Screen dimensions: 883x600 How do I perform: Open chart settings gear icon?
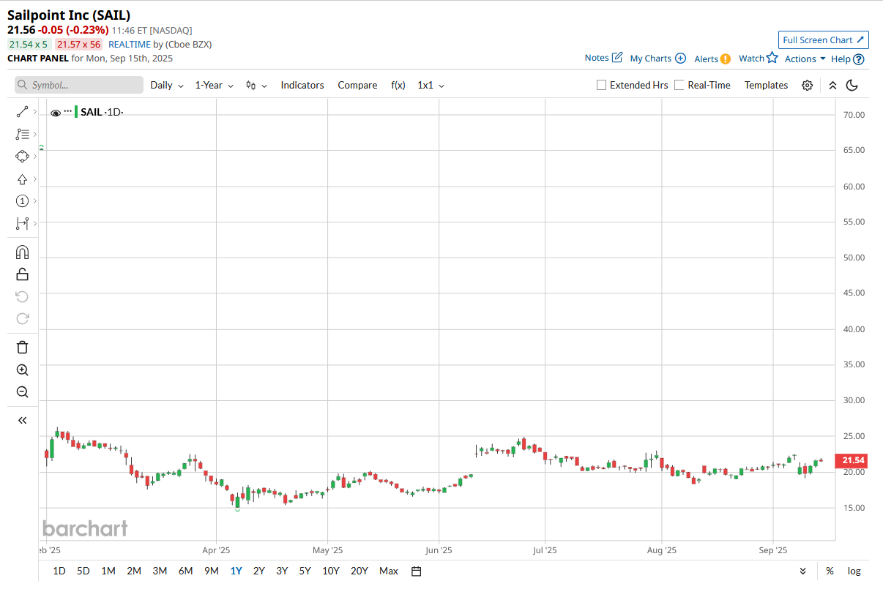807,85
